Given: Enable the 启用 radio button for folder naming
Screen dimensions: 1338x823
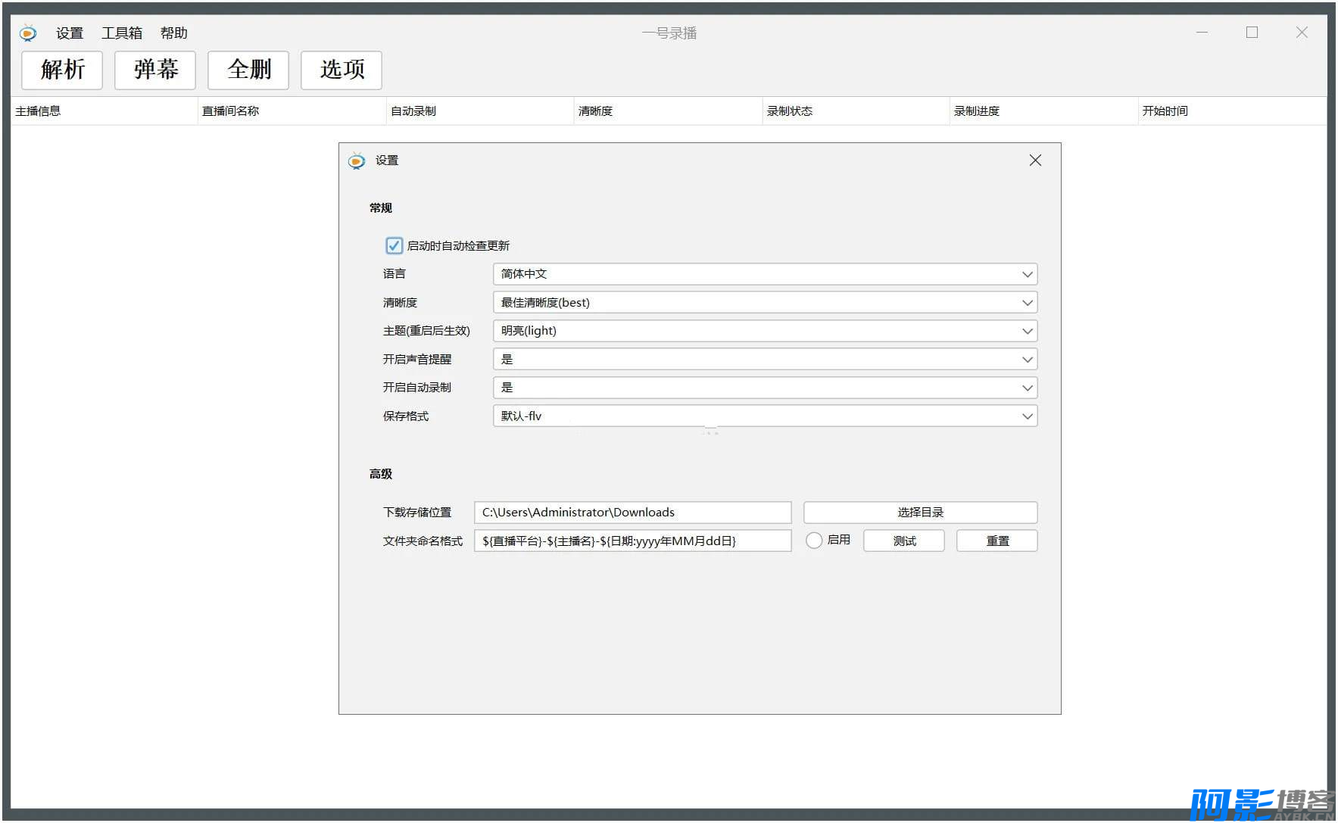Looking at the screenshot, I should pyautogui.click(x=814, y=541).
